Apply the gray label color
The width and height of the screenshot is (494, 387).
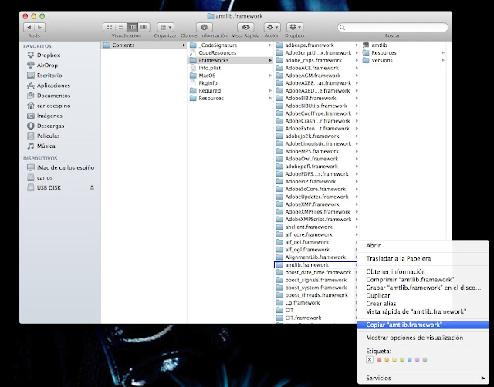(425, 359)
